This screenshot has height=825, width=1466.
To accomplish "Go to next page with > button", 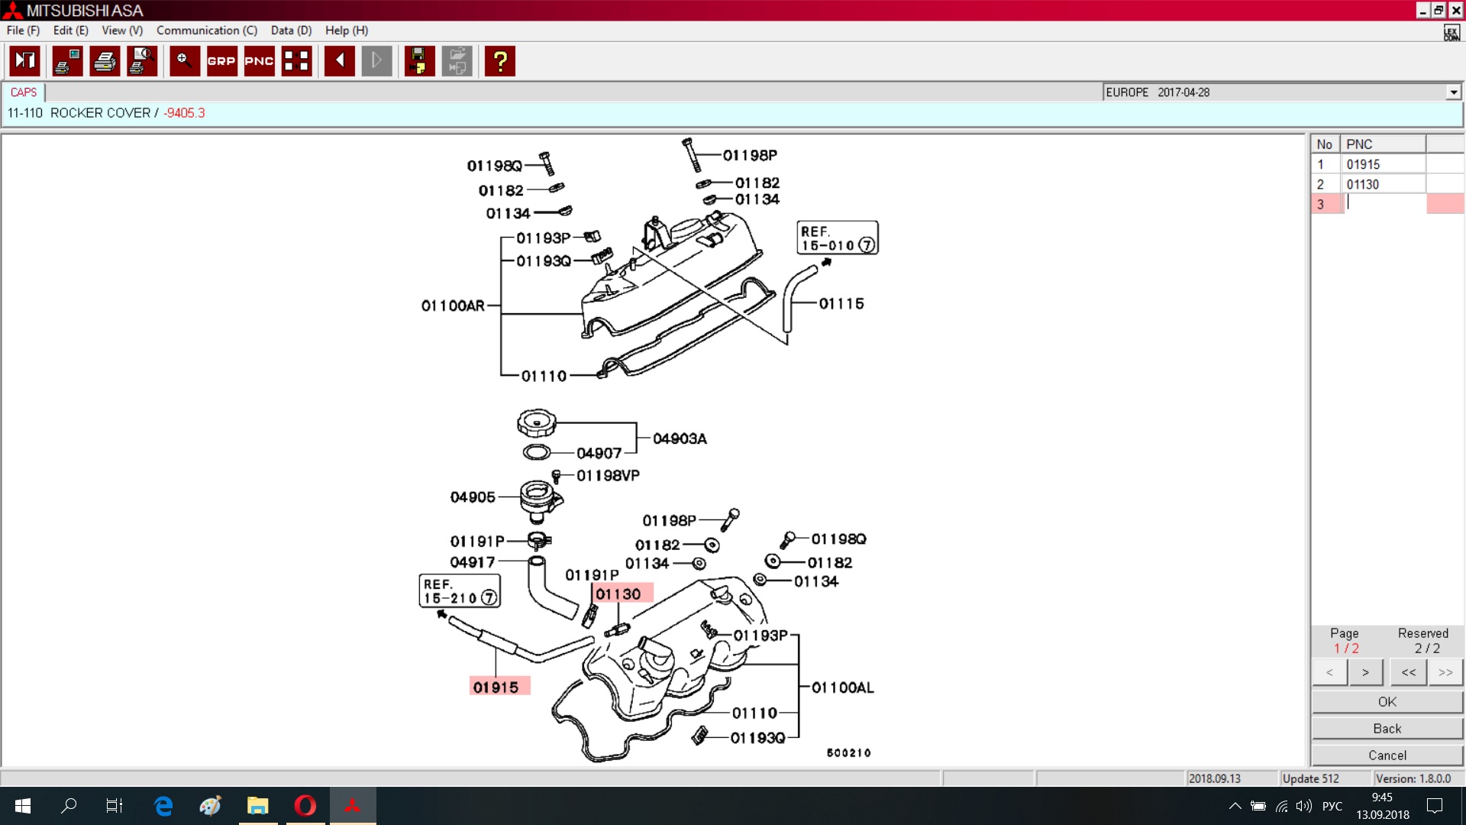I will pyautogui.click(x=1365, y=672).
